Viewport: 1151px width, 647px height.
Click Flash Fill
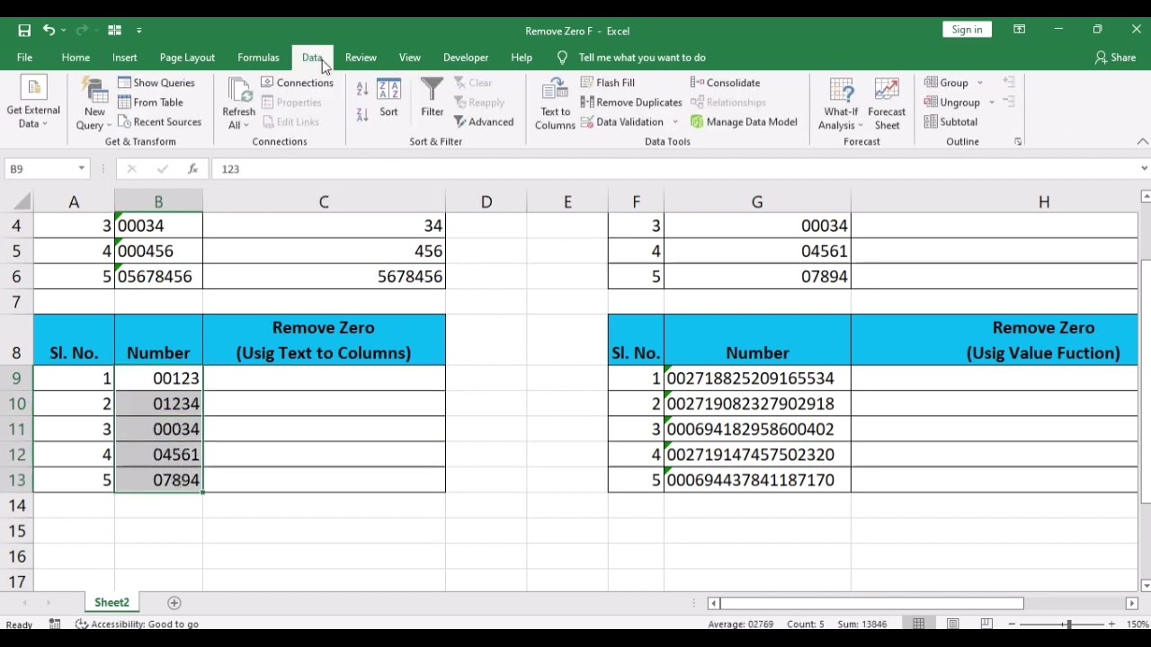tap(607, 83)
